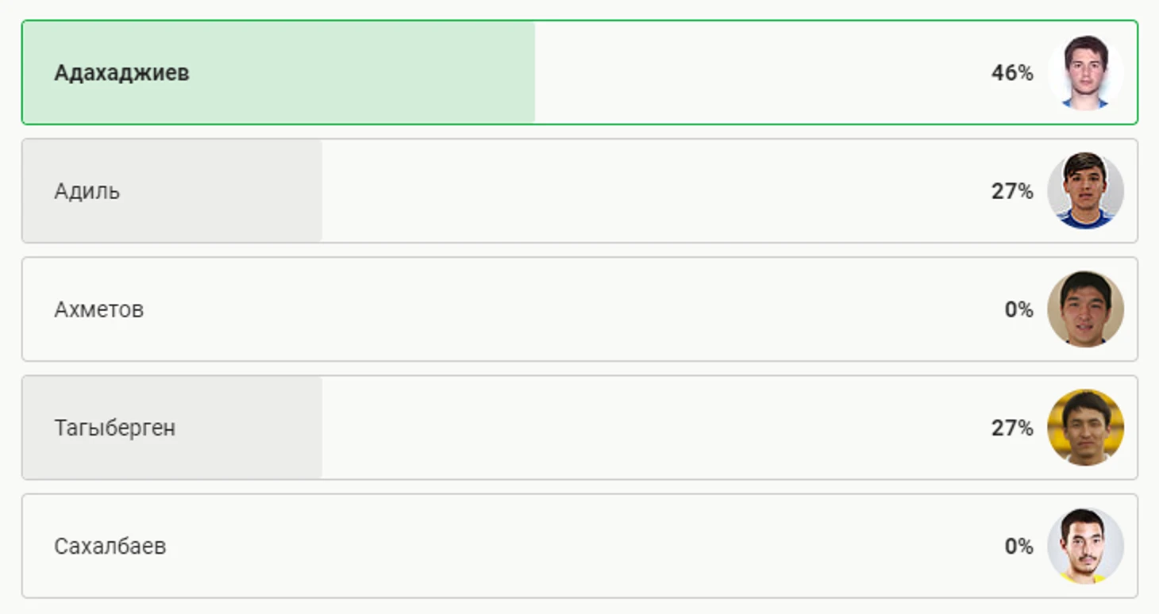1159x614 pixels.
Task: Click the Ахметов player avatar
Action: pos(1085,309)
